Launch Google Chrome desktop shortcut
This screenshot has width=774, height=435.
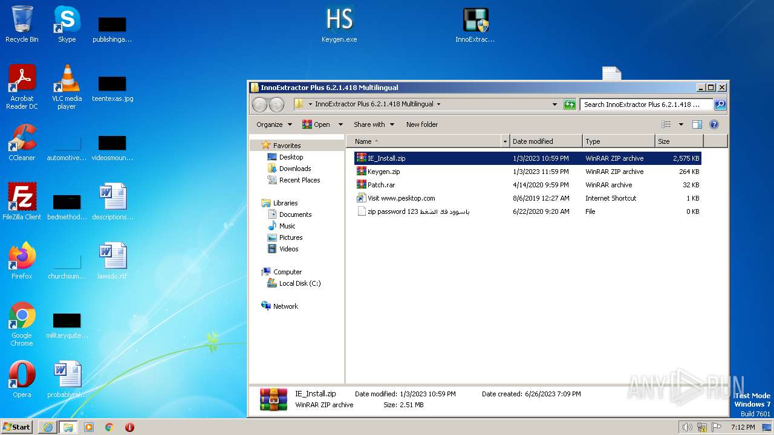tap(22, 324)
